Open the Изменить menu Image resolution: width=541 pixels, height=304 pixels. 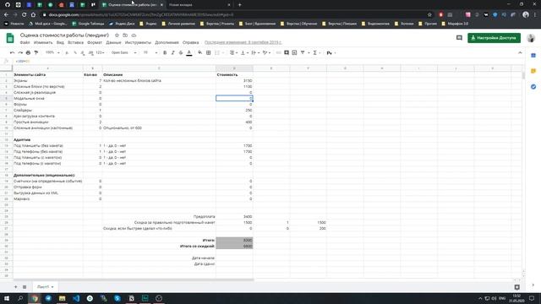[43, 42]
